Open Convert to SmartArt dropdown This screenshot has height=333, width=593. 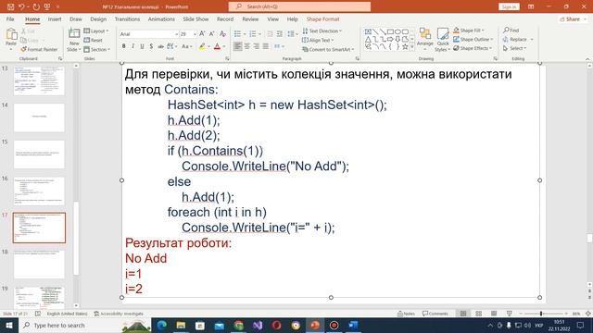pos(328,49)
